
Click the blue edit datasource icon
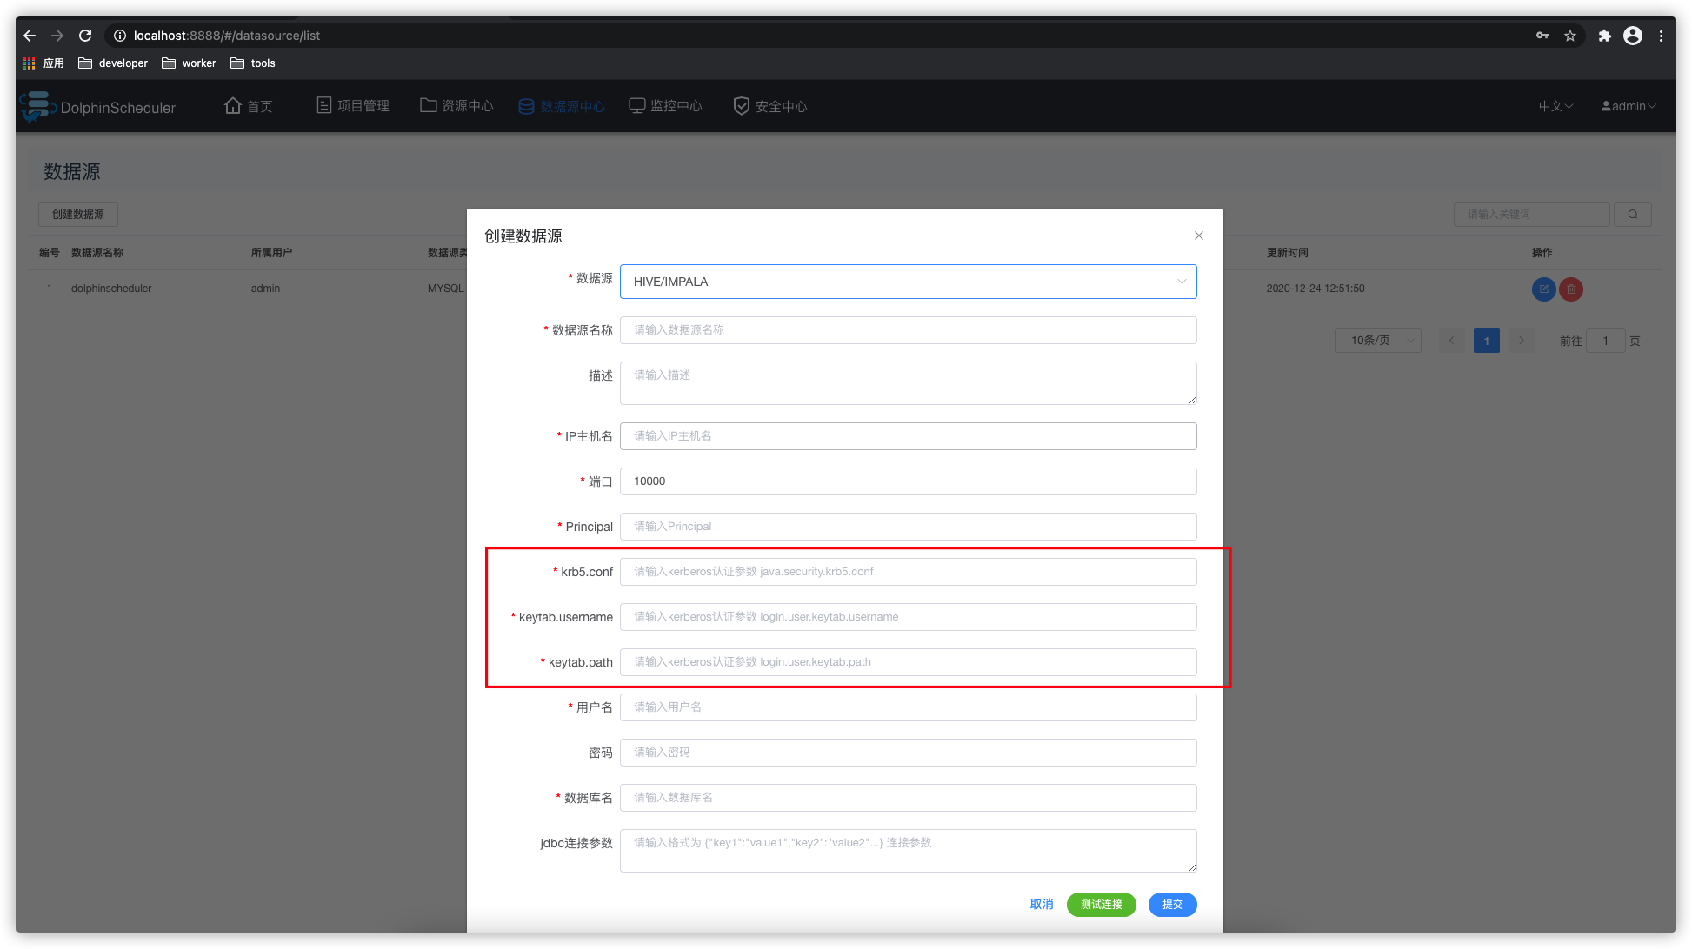(x=1543, y=289)
